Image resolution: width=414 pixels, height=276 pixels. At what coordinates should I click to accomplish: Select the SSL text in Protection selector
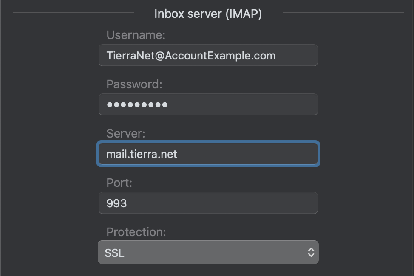[114, 253]
